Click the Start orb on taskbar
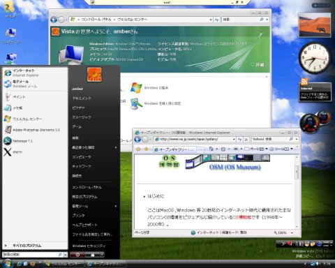The image size is (335, 268). [x=7, y=264]
